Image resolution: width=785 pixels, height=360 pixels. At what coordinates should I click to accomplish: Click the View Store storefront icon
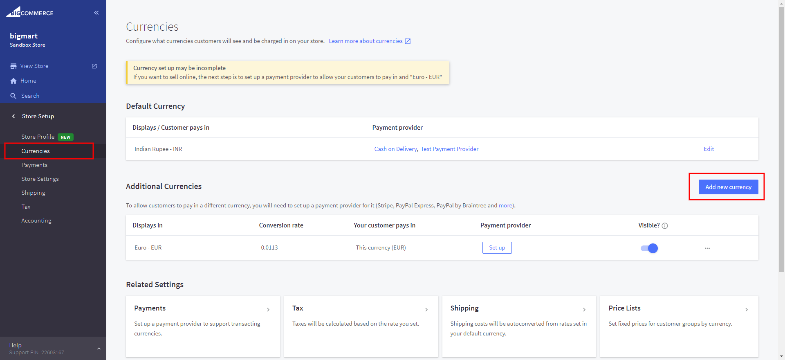pos(13,66)
